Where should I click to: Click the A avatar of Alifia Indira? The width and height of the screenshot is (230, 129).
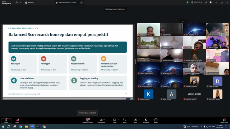point(171,94)
